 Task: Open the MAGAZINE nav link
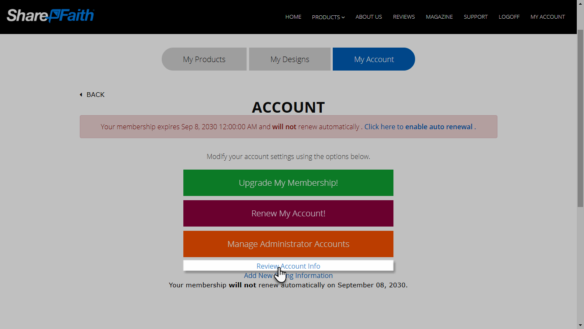tap(439, 17)
